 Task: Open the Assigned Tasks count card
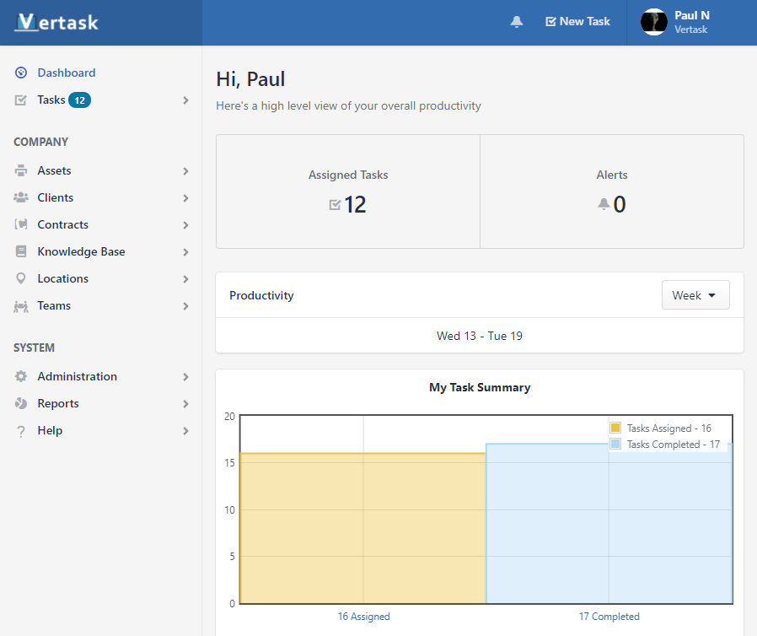[x=348, y=191]
